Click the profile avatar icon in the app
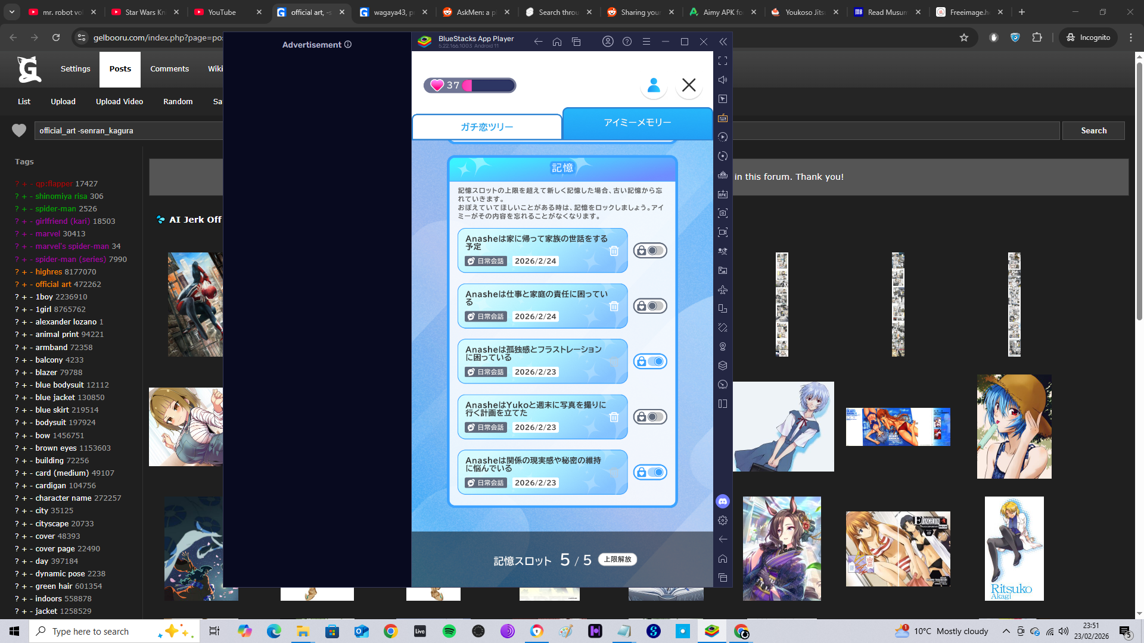 tap(654, 85)
